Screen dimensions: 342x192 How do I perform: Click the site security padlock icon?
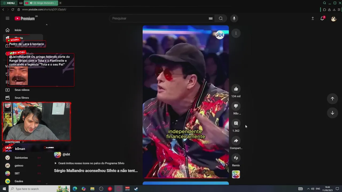19,9
